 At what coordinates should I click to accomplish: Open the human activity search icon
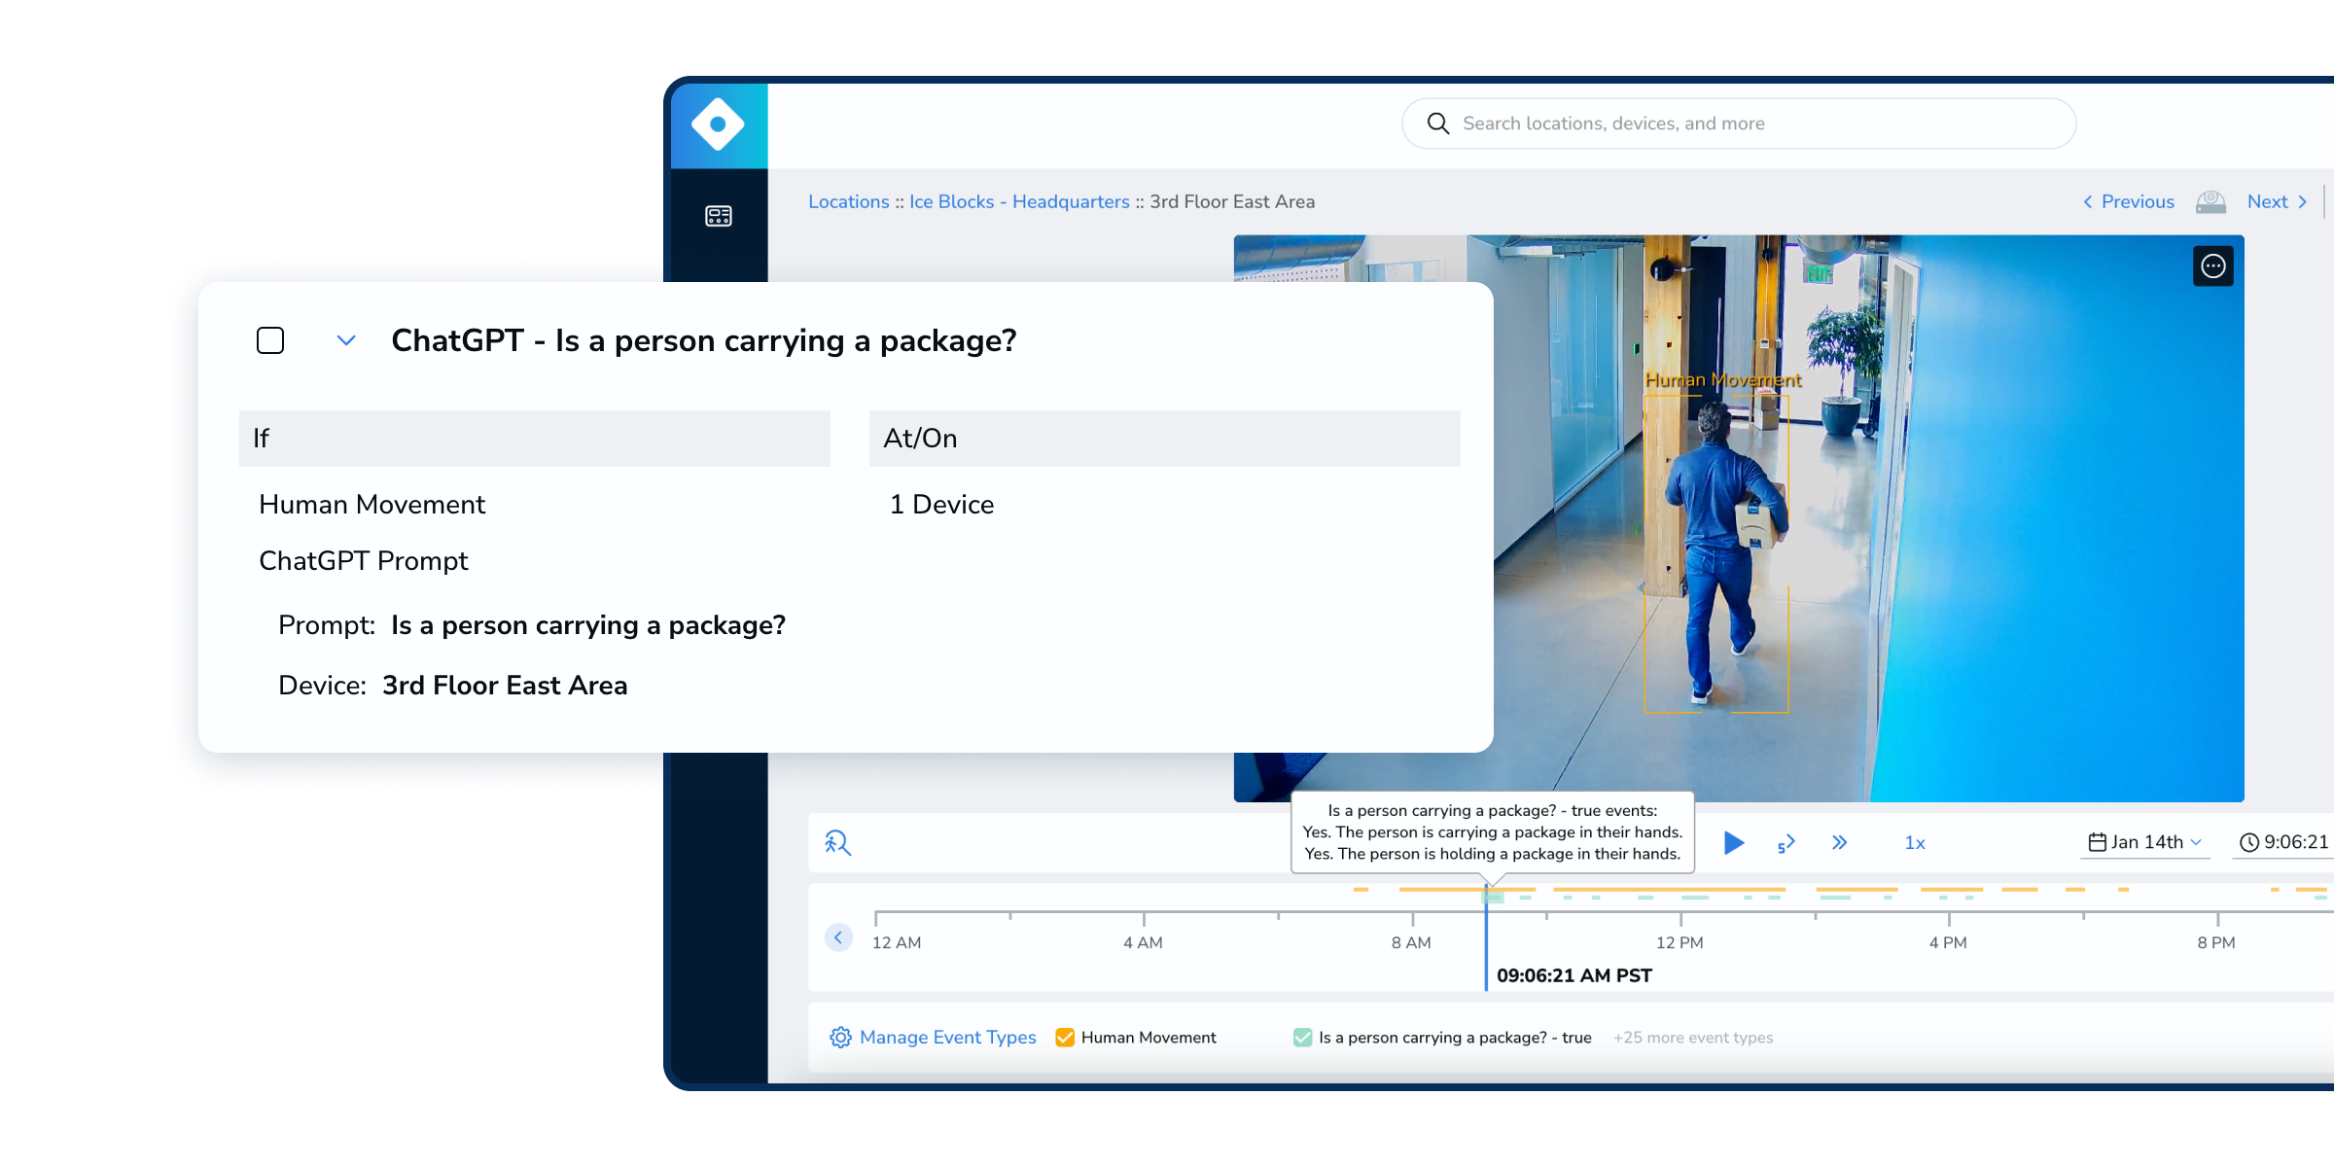click(x=837, y=842)
